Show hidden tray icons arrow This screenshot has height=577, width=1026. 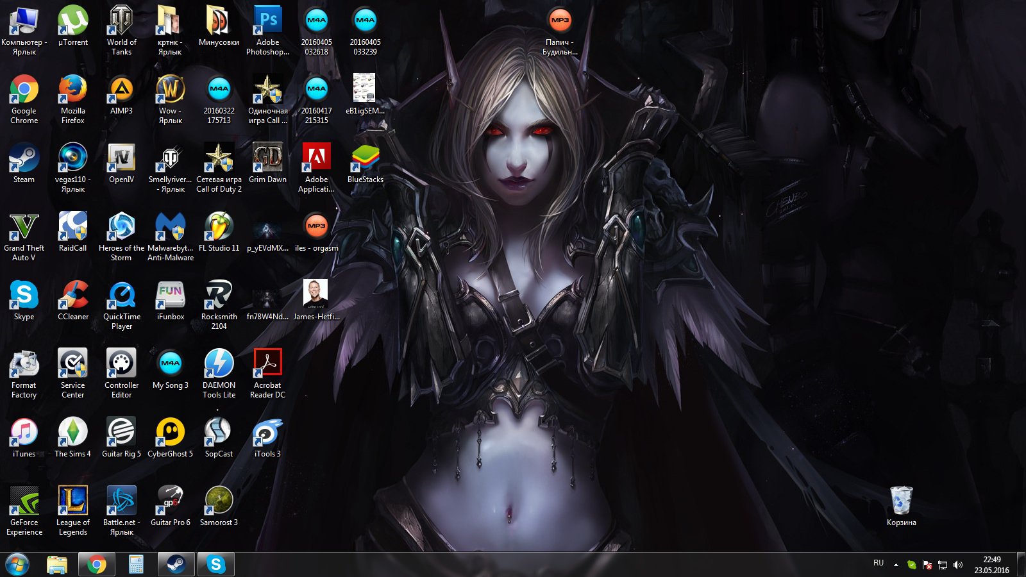(896, 565)
